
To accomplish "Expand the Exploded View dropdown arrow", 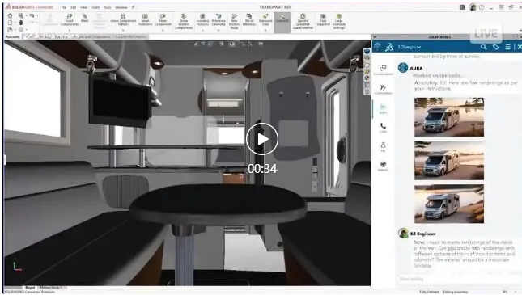I will click(x=265, y=30).
